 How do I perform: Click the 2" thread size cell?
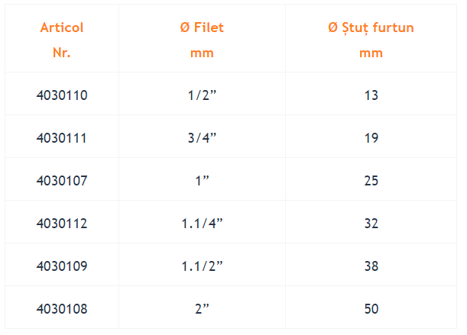coord(202,309)
